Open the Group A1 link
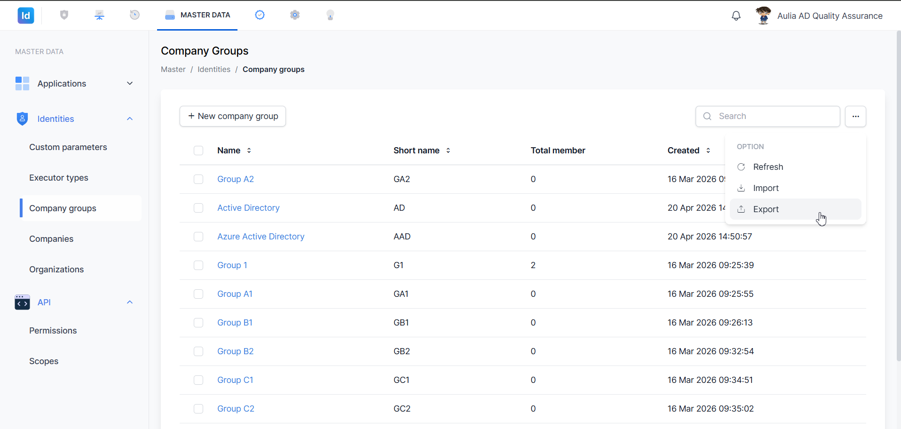Screen dimensions: 901x429 pyautogui.click(x=235, y=294)
